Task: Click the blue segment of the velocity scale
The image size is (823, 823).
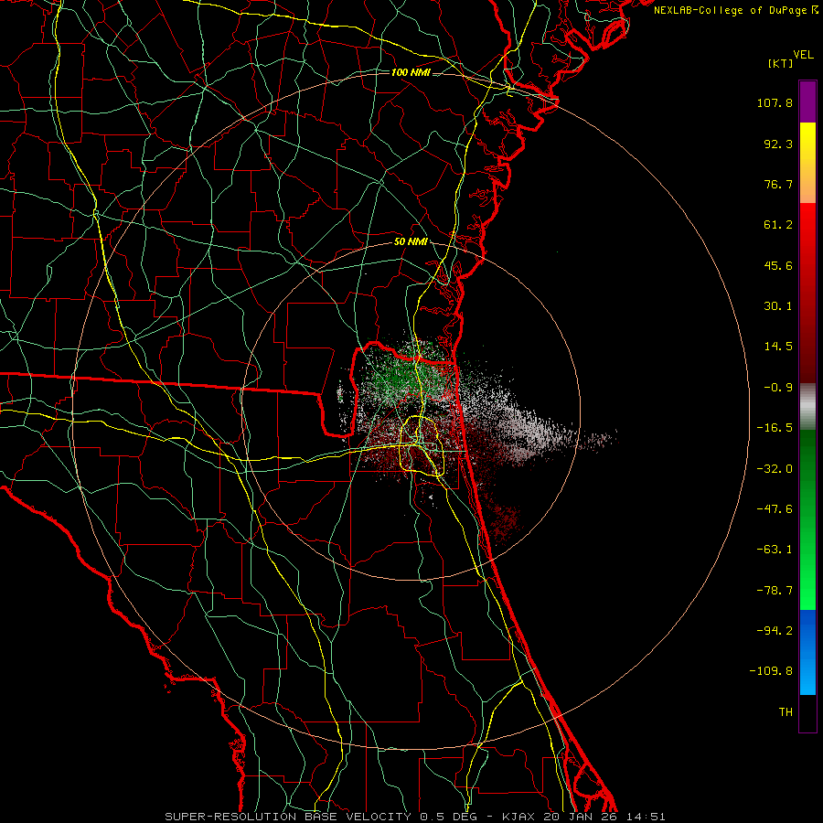Action: 807,652
